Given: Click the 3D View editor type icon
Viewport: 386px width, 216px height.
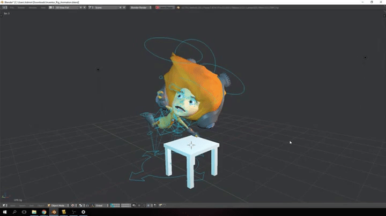Looking at the screenshot, I should point(4,205).
